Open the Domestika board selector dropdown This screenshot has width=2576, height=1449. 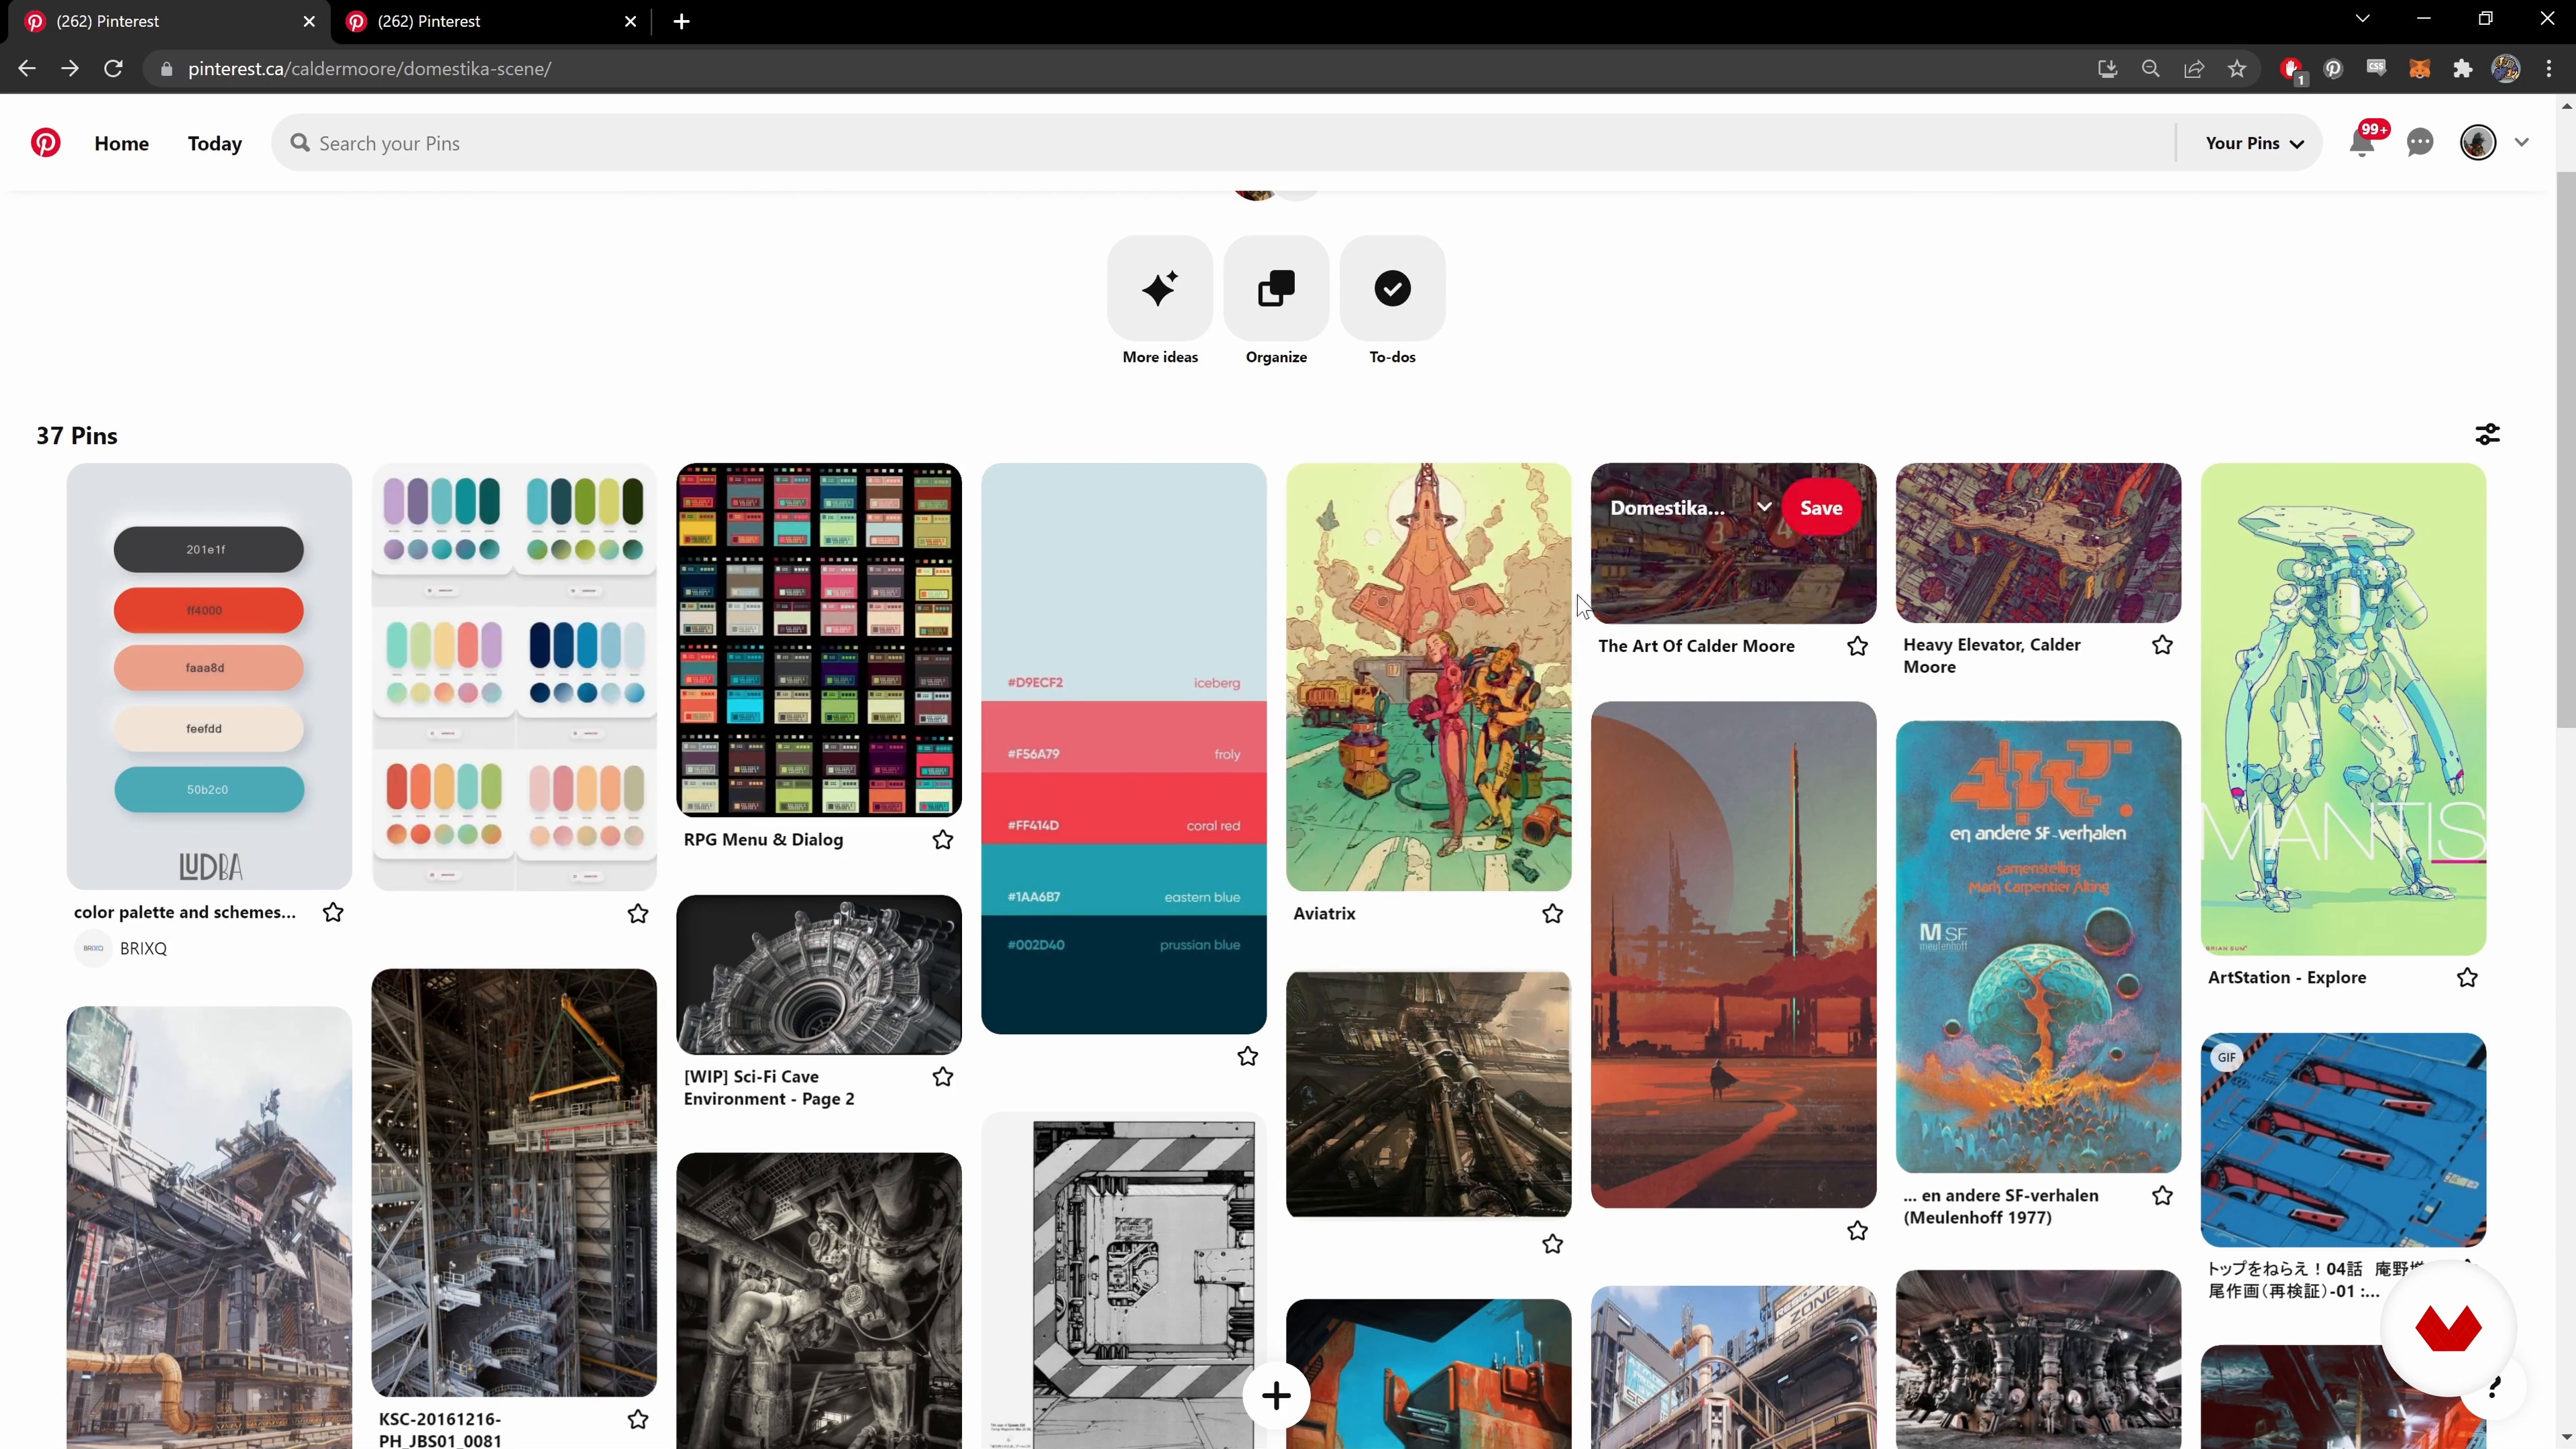coord(1690,507)
